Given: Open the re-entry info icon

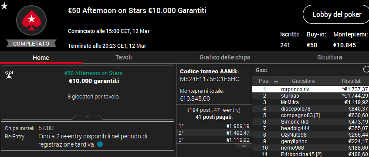Looking at the screenshot, I should click(100, 144).
